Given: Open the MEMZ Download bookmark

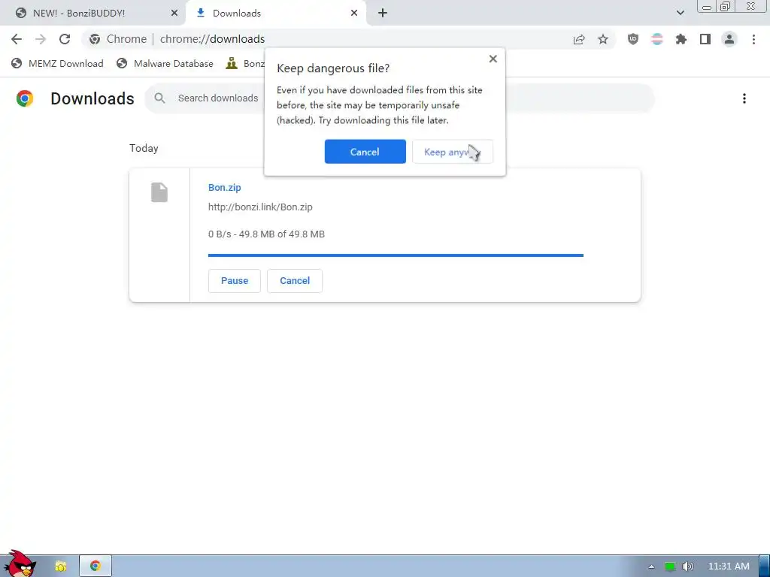Looking at the screenshot, I should pos(57,63).
